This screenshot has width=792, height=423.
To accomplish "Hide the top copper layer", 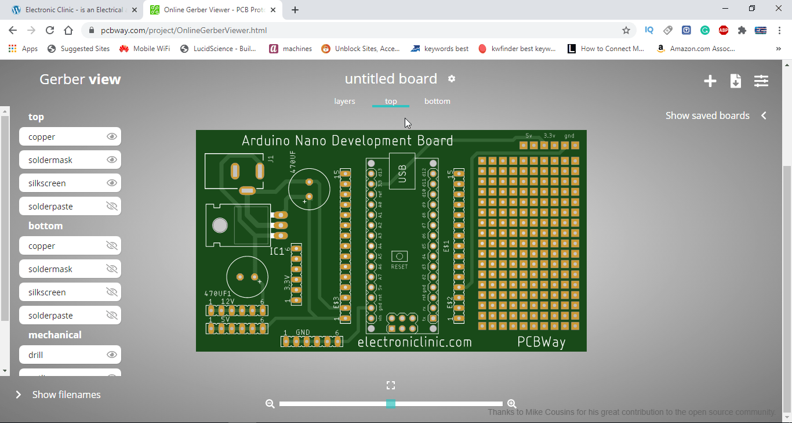I will tap(112, 137).
